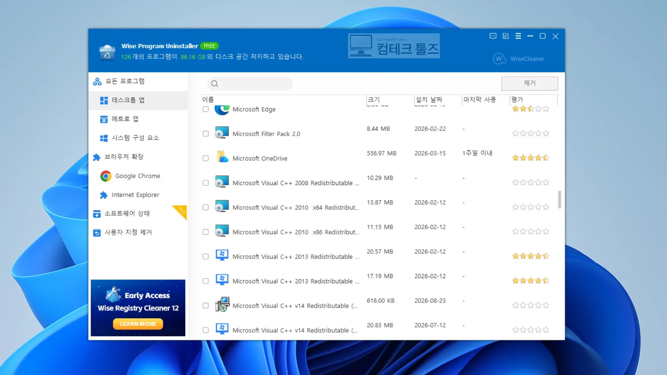Viewport: 667px width, 375px height.
Task: Select the 시스템 구성 요소 sidebar item
Action: click(x=138, y=138)
